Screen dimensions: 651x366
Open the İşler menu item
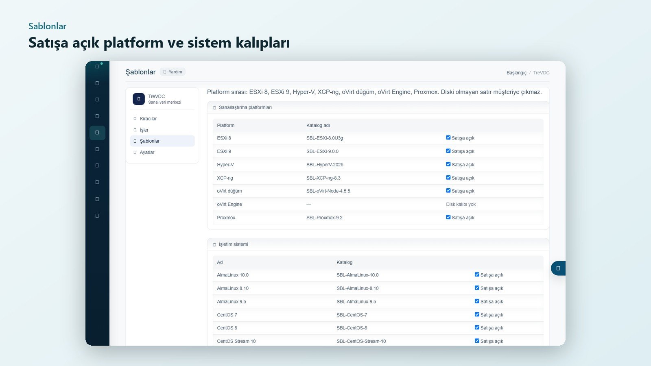point(162,130)
